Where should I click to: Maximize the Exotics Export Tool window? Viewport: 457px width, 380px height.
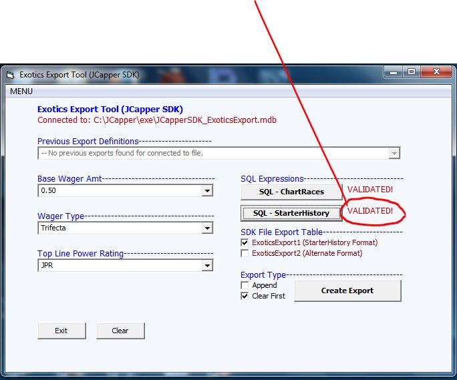point(412,71)
